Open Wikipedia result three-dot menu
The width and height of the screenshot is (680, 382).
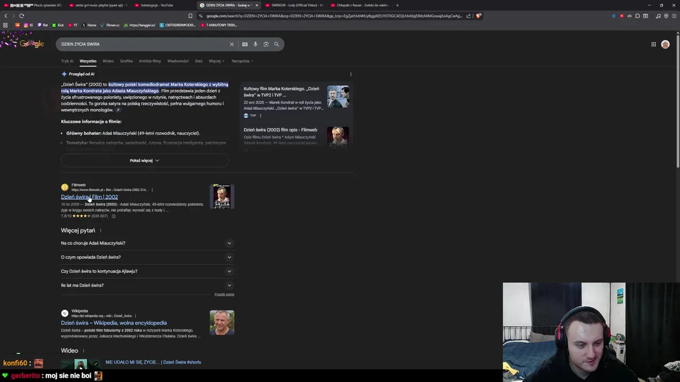click(x=135, y=316)
